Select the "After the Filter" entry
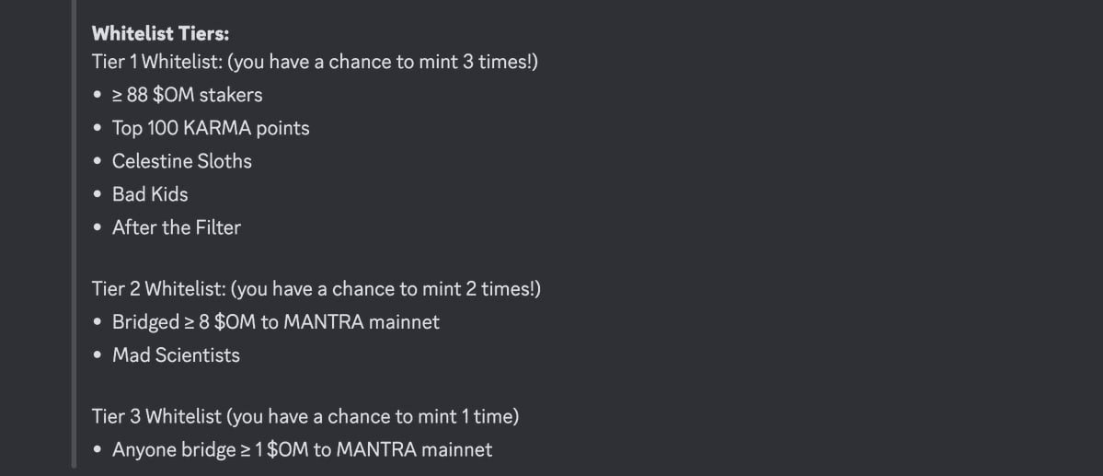This screenshot has width=1103, height=476. tap(176, 227)
